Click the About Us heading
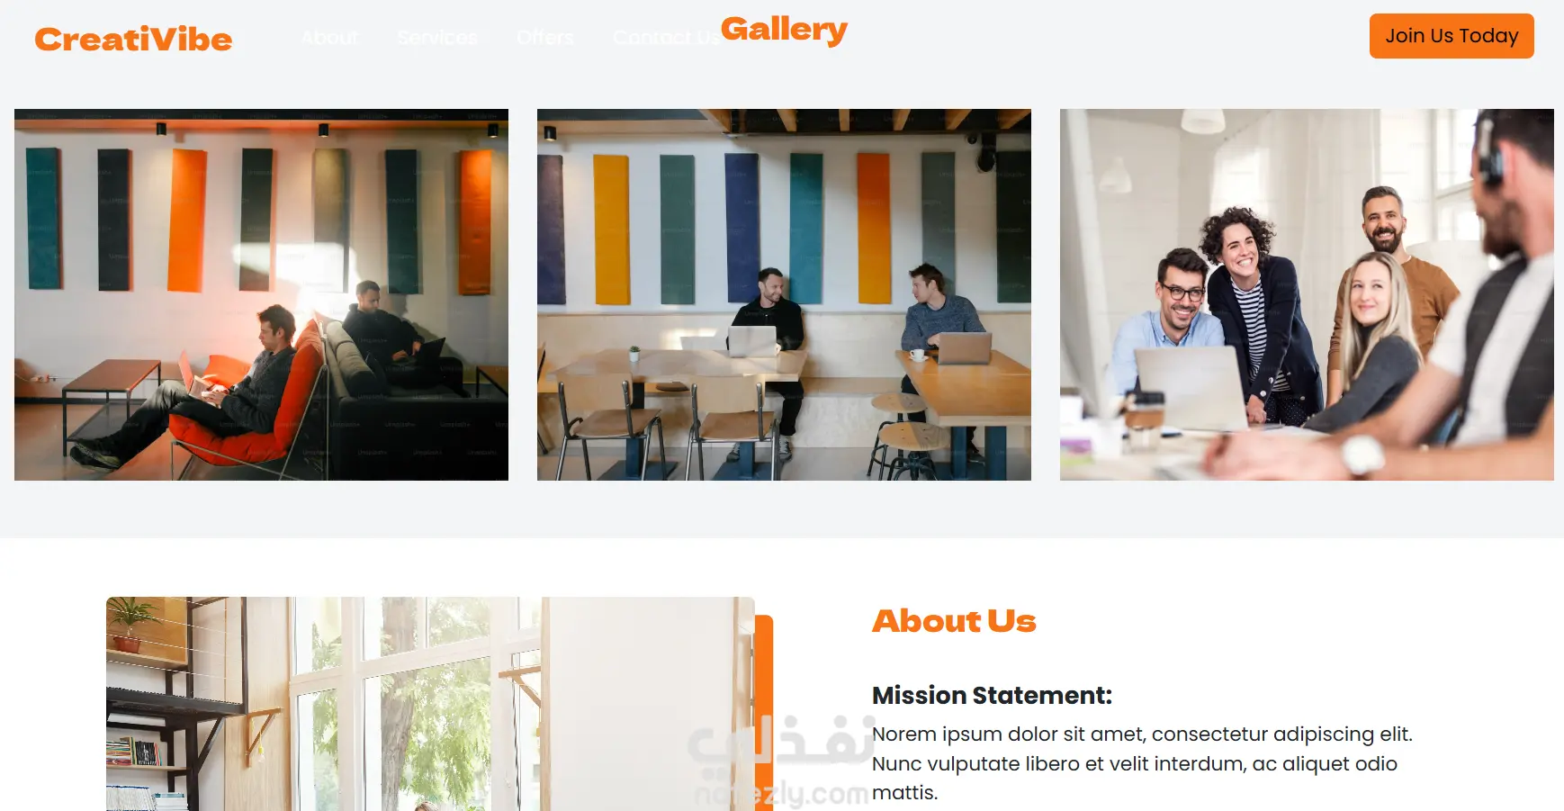 click(x=954, y=620)
